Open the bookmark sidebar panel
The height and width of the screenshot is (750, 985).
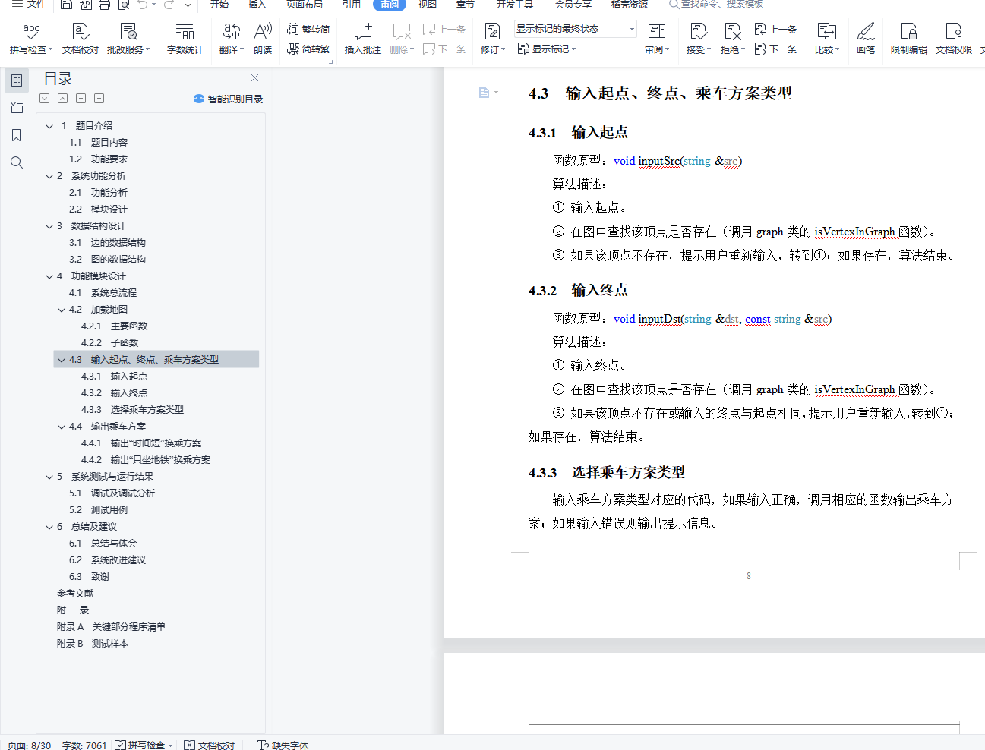(x=17, y=135)
